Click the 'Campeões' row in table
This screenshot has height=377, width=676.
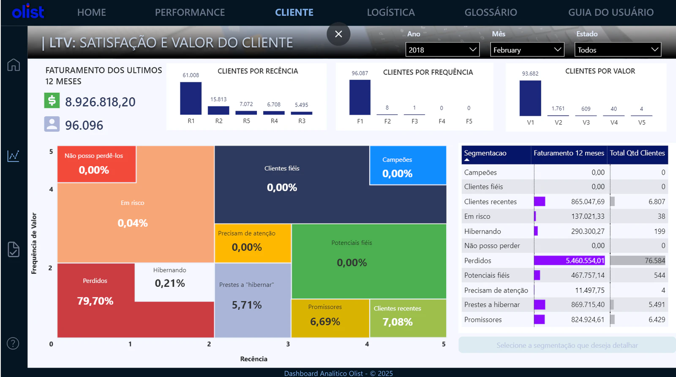point(564,172)
